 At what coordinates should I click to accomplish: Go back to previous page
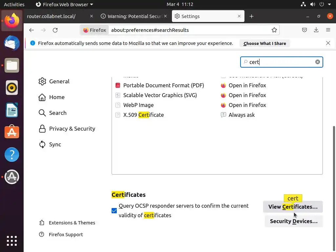[x=31, y=30]
